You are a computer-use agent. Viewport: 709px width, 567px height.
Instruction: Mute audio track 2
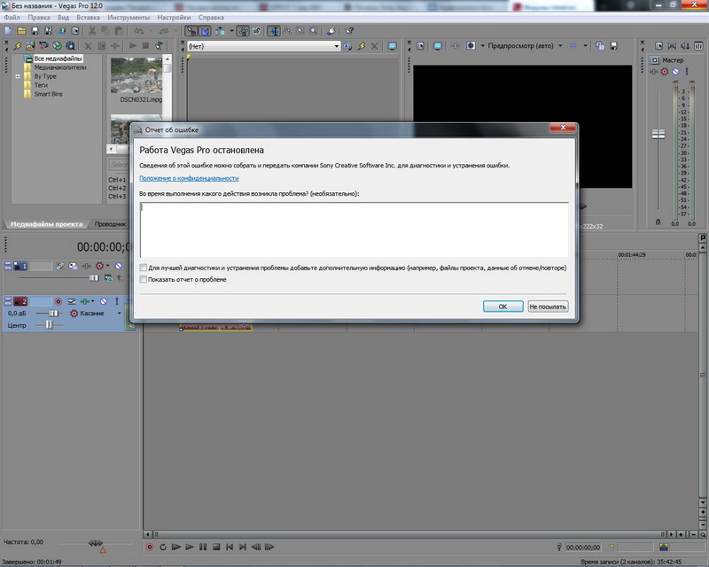point(104,301)
